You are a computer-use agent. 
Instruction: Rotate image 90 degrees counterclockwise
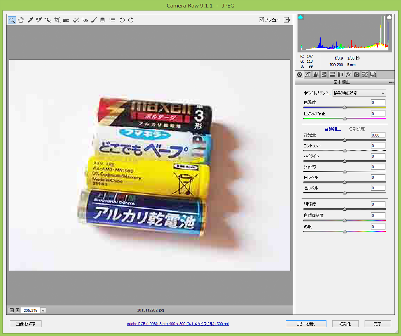tap(122, 20)
